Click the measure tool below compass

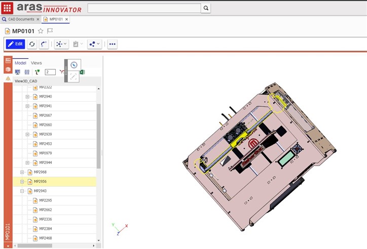point(74,76)
